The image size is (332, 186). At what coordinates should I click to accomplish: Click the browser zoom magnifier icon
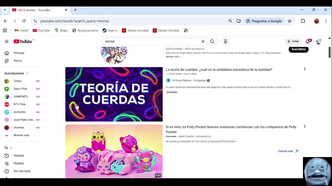point(230,21)
